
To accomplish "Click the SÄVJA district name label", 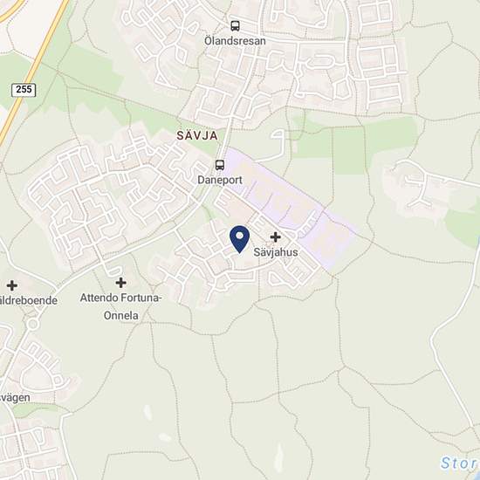I will [x=197, y=135].
